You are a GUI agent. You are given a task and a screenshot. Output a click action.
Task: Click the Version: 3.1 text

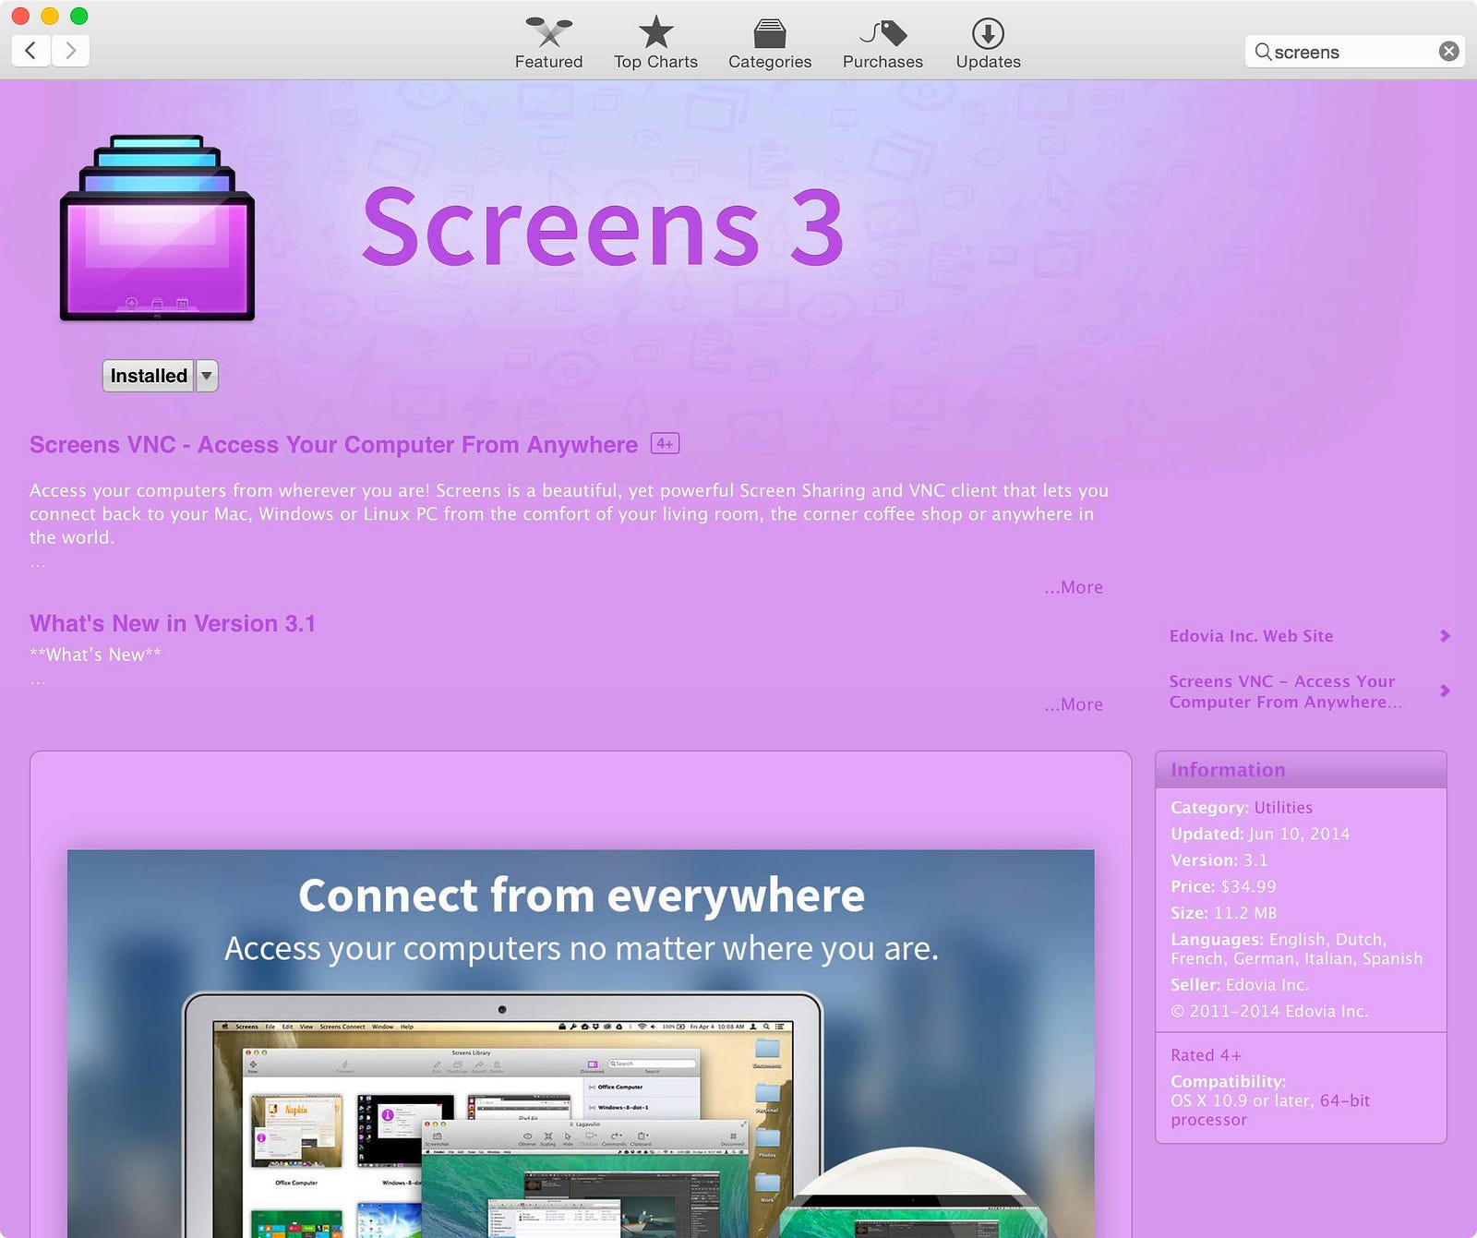point(1219,860)
